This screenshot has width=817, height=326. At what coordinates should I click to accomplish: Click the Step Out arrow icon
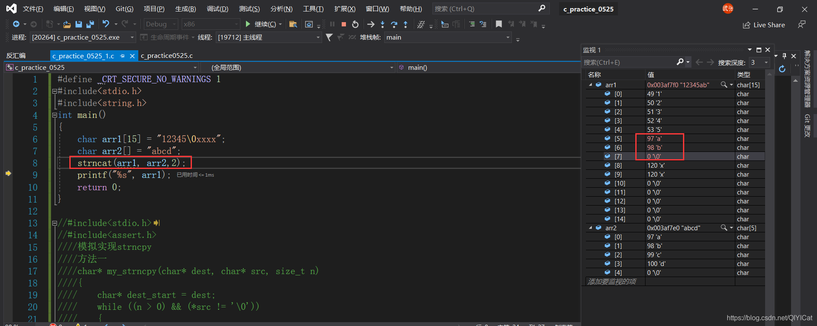406,24
